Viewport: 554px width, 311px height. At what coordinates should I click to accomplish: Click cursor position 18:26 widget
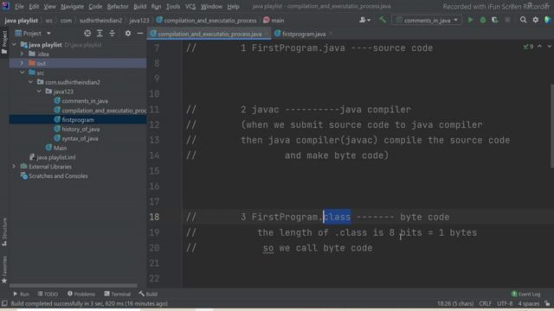pos(455,303)
